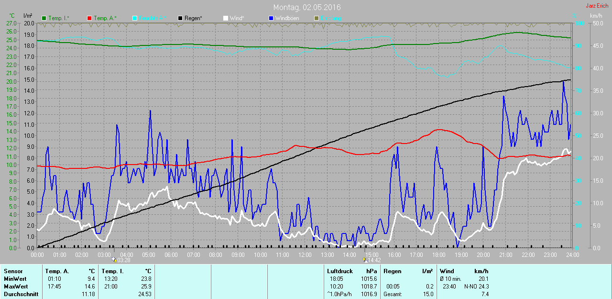Image resolution: width=612 pixels, height=299 pixels.
Task: Click the red Temp. A. legend swatch
Action: 89,18
